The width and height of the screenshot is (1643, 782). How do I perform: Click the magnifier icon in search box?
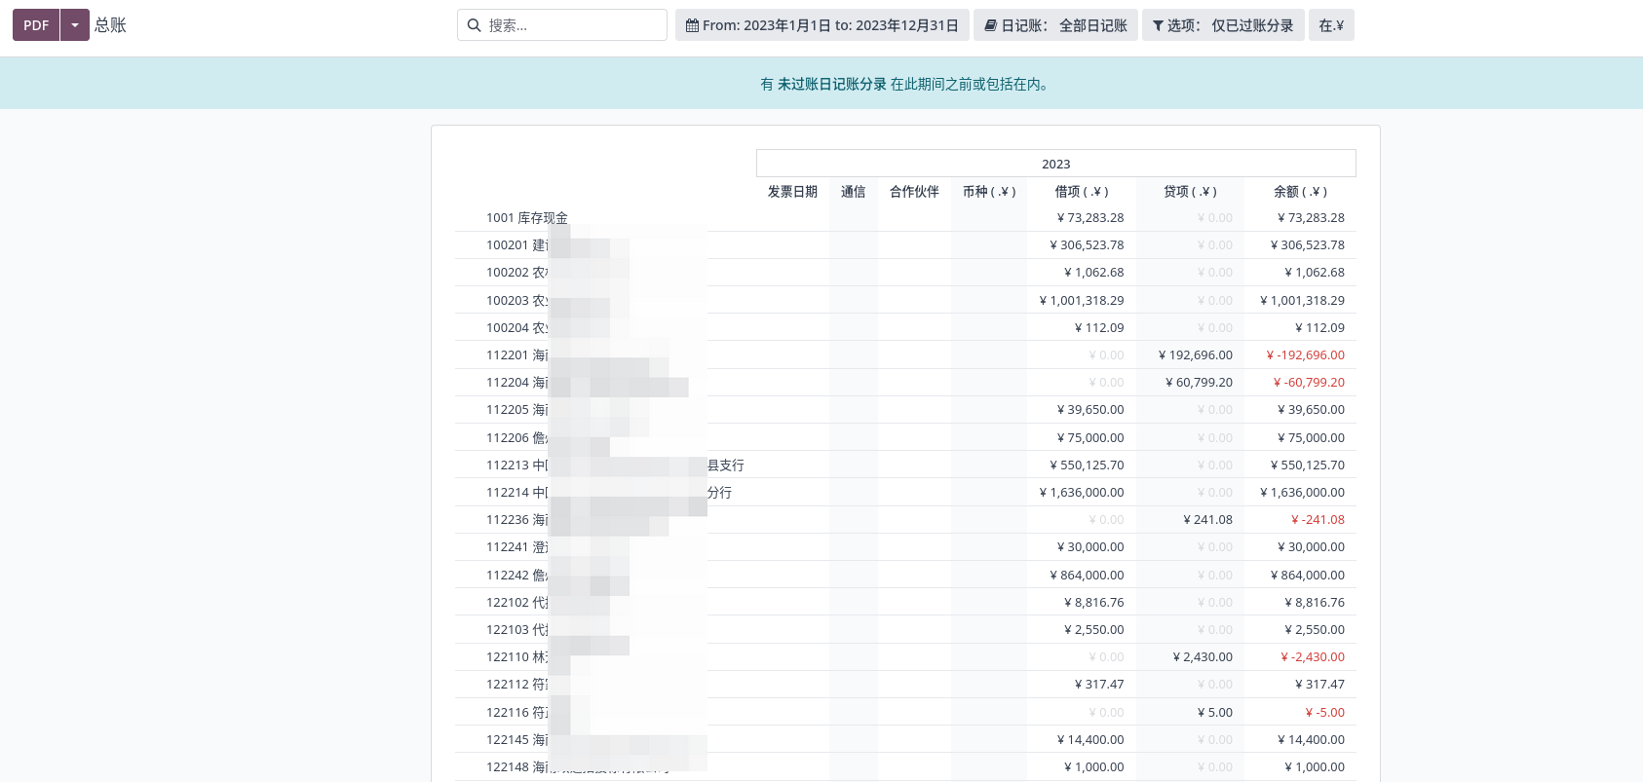tap(474, 25)
